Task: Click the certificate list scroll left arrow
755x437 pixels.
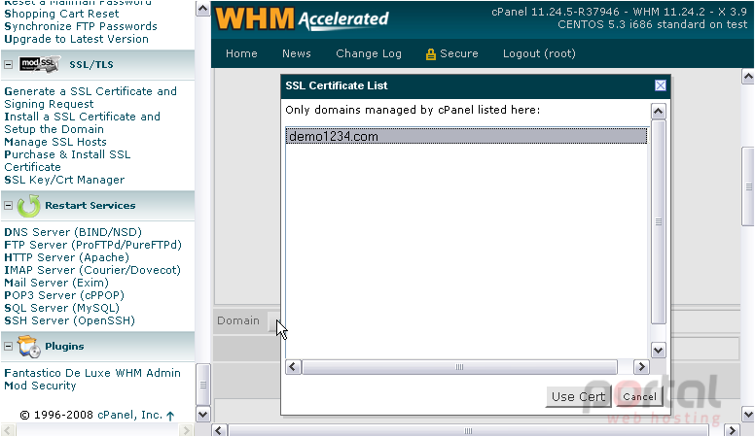Action: 293,367
